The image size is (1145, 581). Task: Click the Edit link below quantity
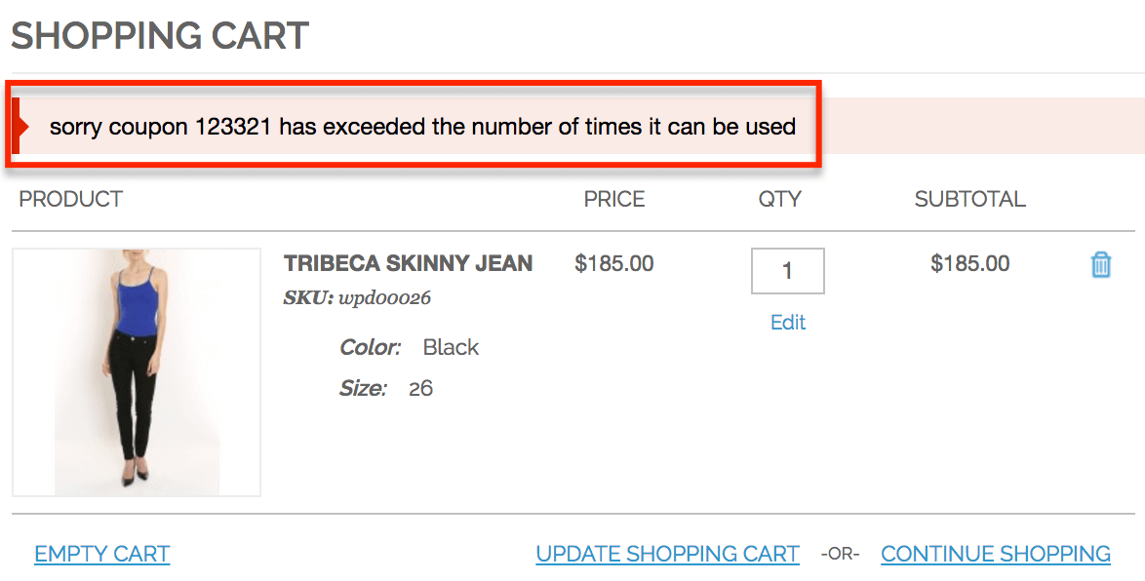point(788,323)
